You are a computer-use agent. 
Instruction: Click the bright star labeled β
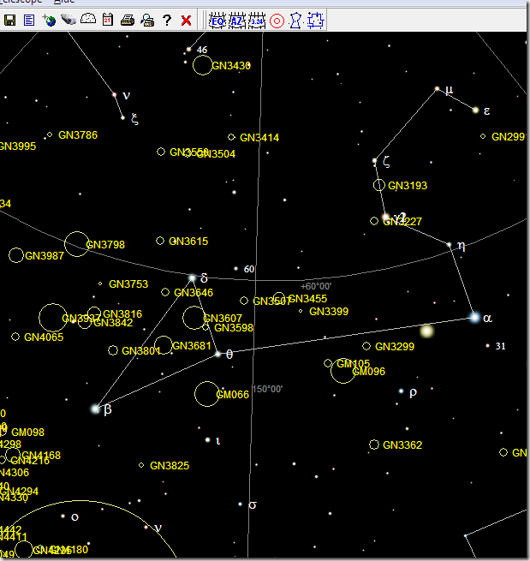tap(95, 409)
